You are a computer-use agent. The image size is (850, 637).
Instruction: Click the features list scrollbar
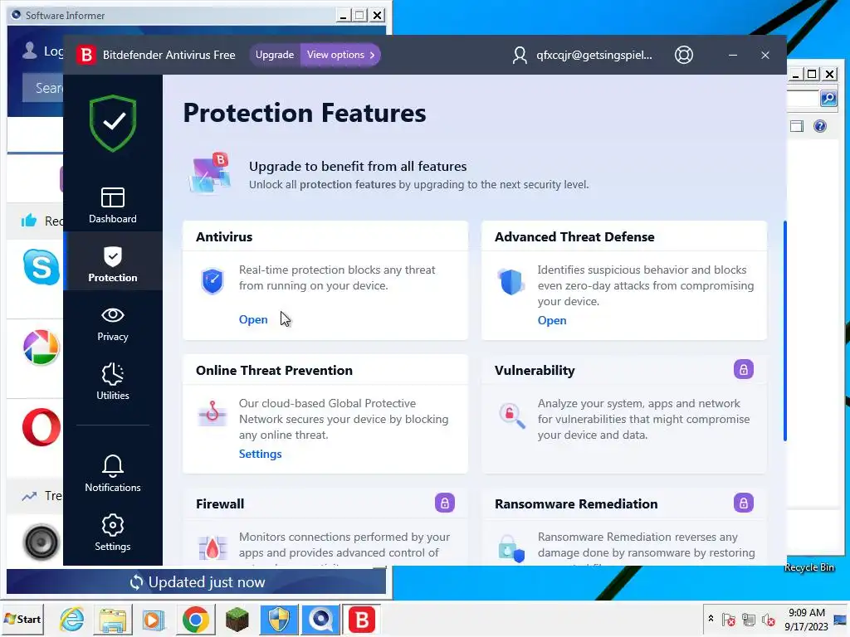(785, 331)
